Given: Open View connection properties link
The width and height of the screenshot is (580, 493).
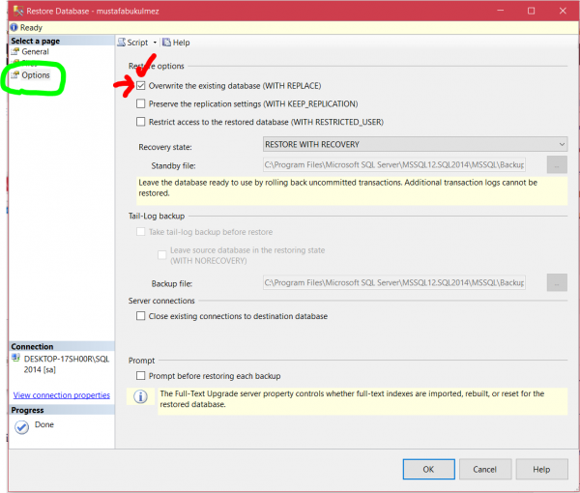Looking at the screenshot, I should [x=62, y=395].
